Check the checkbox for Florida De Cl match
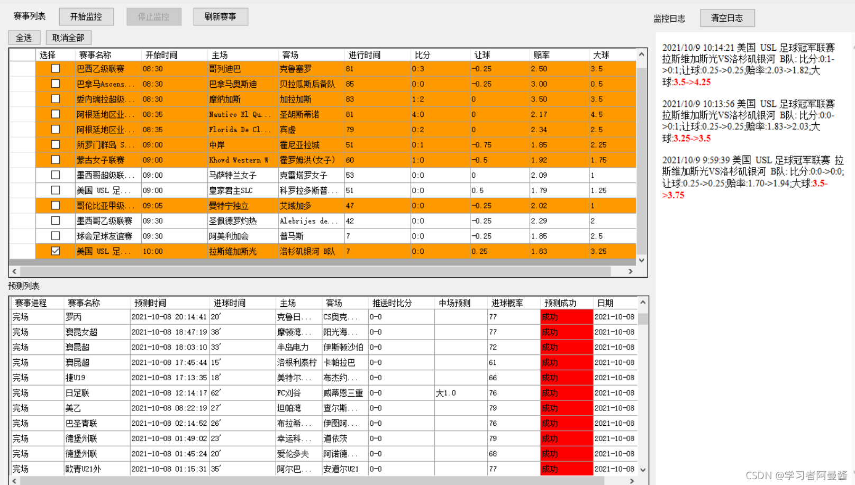Image resolution: width=855 pixels, height=485 pixels. [x=55, y=130]
